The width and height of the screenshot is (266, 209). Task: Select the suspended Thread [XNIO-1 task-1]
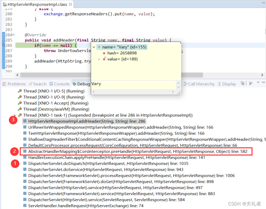[x=108, y=115]
